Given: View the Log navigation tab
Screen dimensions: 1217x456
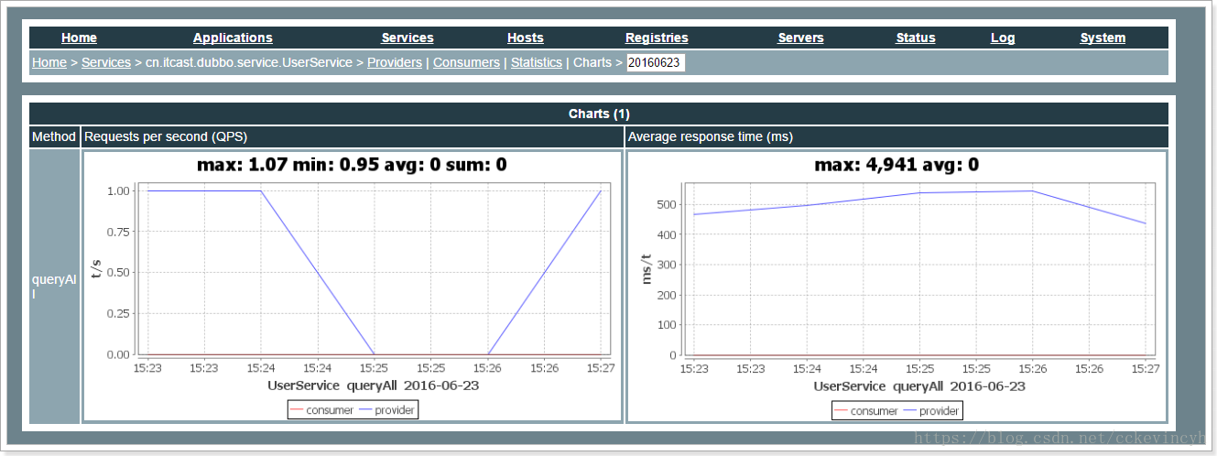Looking at the screenshot, I should click(x=1003, y=38).
